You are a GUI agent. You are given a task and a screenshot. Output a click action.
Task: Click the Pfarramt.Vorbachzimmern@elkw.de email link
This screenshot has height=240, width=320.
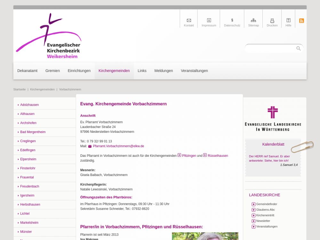[118, 146]
